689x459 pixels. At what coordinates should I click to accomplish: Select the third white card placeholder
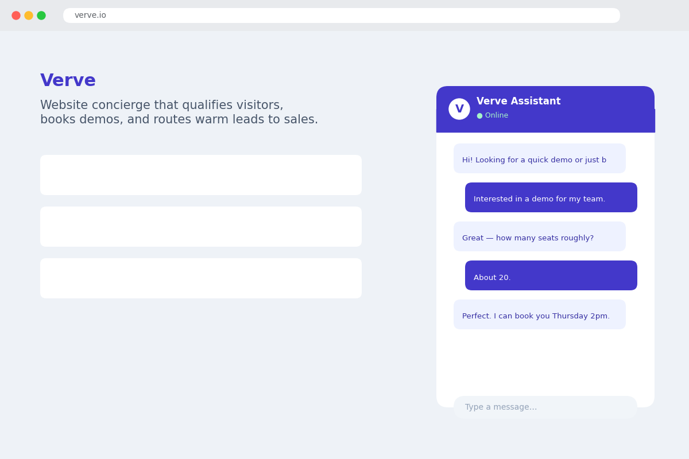tap(201, 278)
